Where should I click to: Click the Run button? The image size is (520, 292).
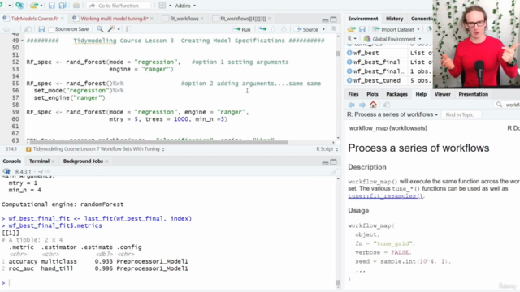(x=242, y=29)
